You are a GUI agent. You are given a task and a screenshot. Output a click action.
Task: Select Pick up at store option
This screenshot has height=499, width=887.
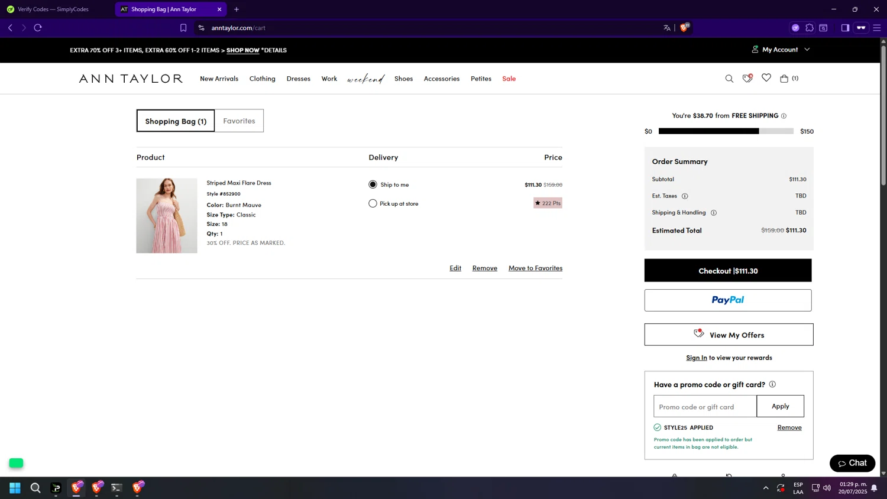click(373, 203)
